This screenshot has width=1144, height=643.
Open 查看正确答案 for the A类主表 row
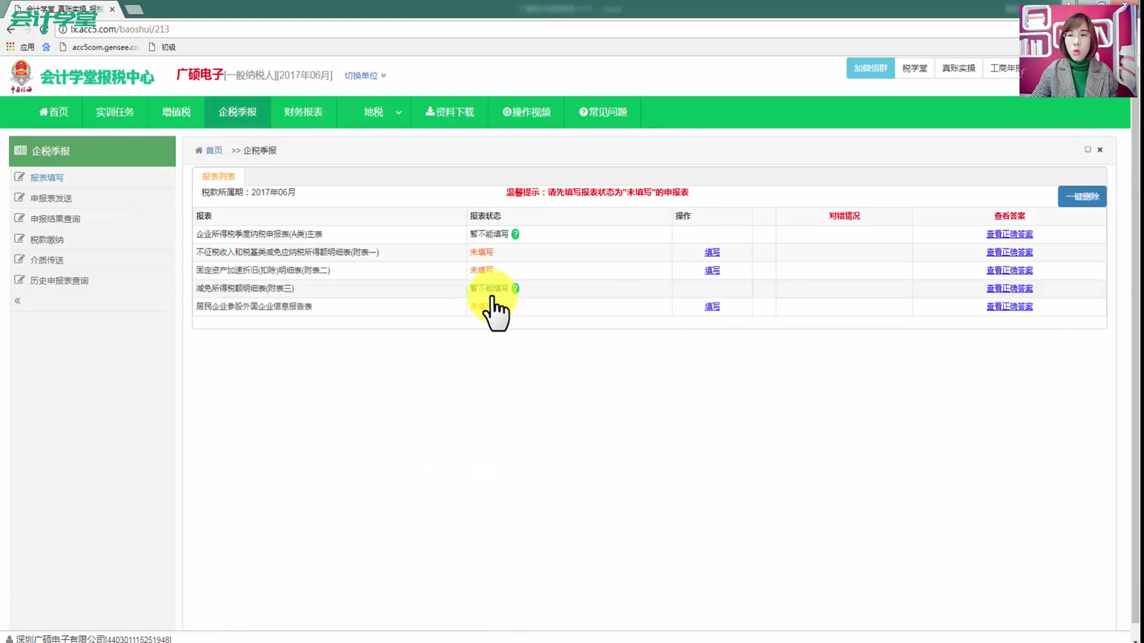(x=1009, y=234)
